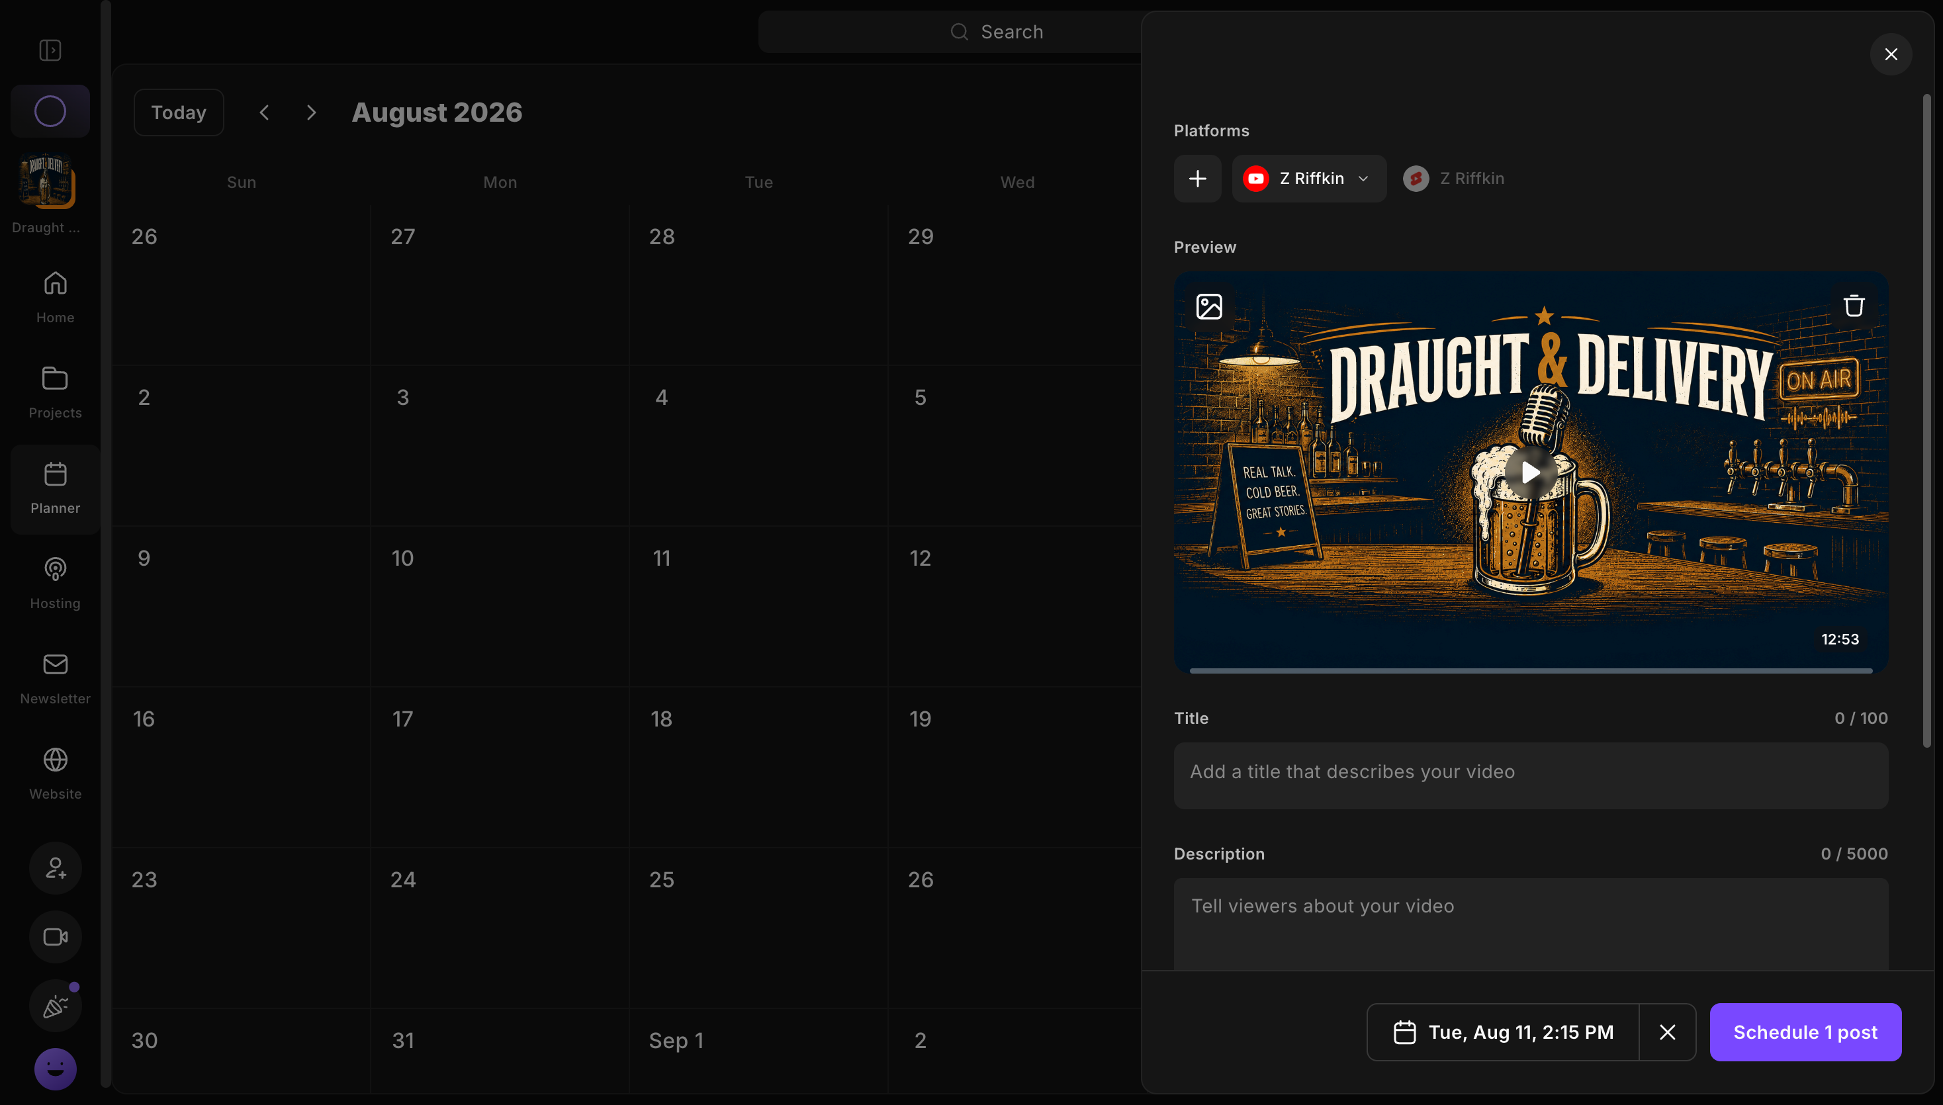Click the video preview progress bar
1943x1105 pixels.
pos(1531,670)
